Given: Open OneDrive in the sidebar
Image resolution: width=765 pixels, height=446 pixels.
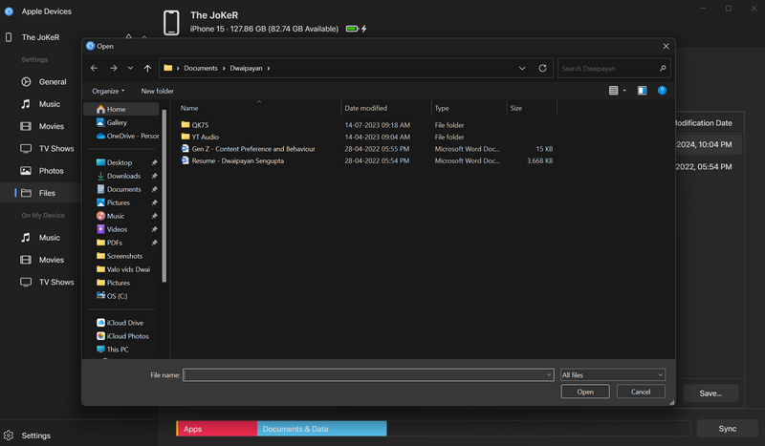Looking at the screenshot, I should (x=132, y=136).
